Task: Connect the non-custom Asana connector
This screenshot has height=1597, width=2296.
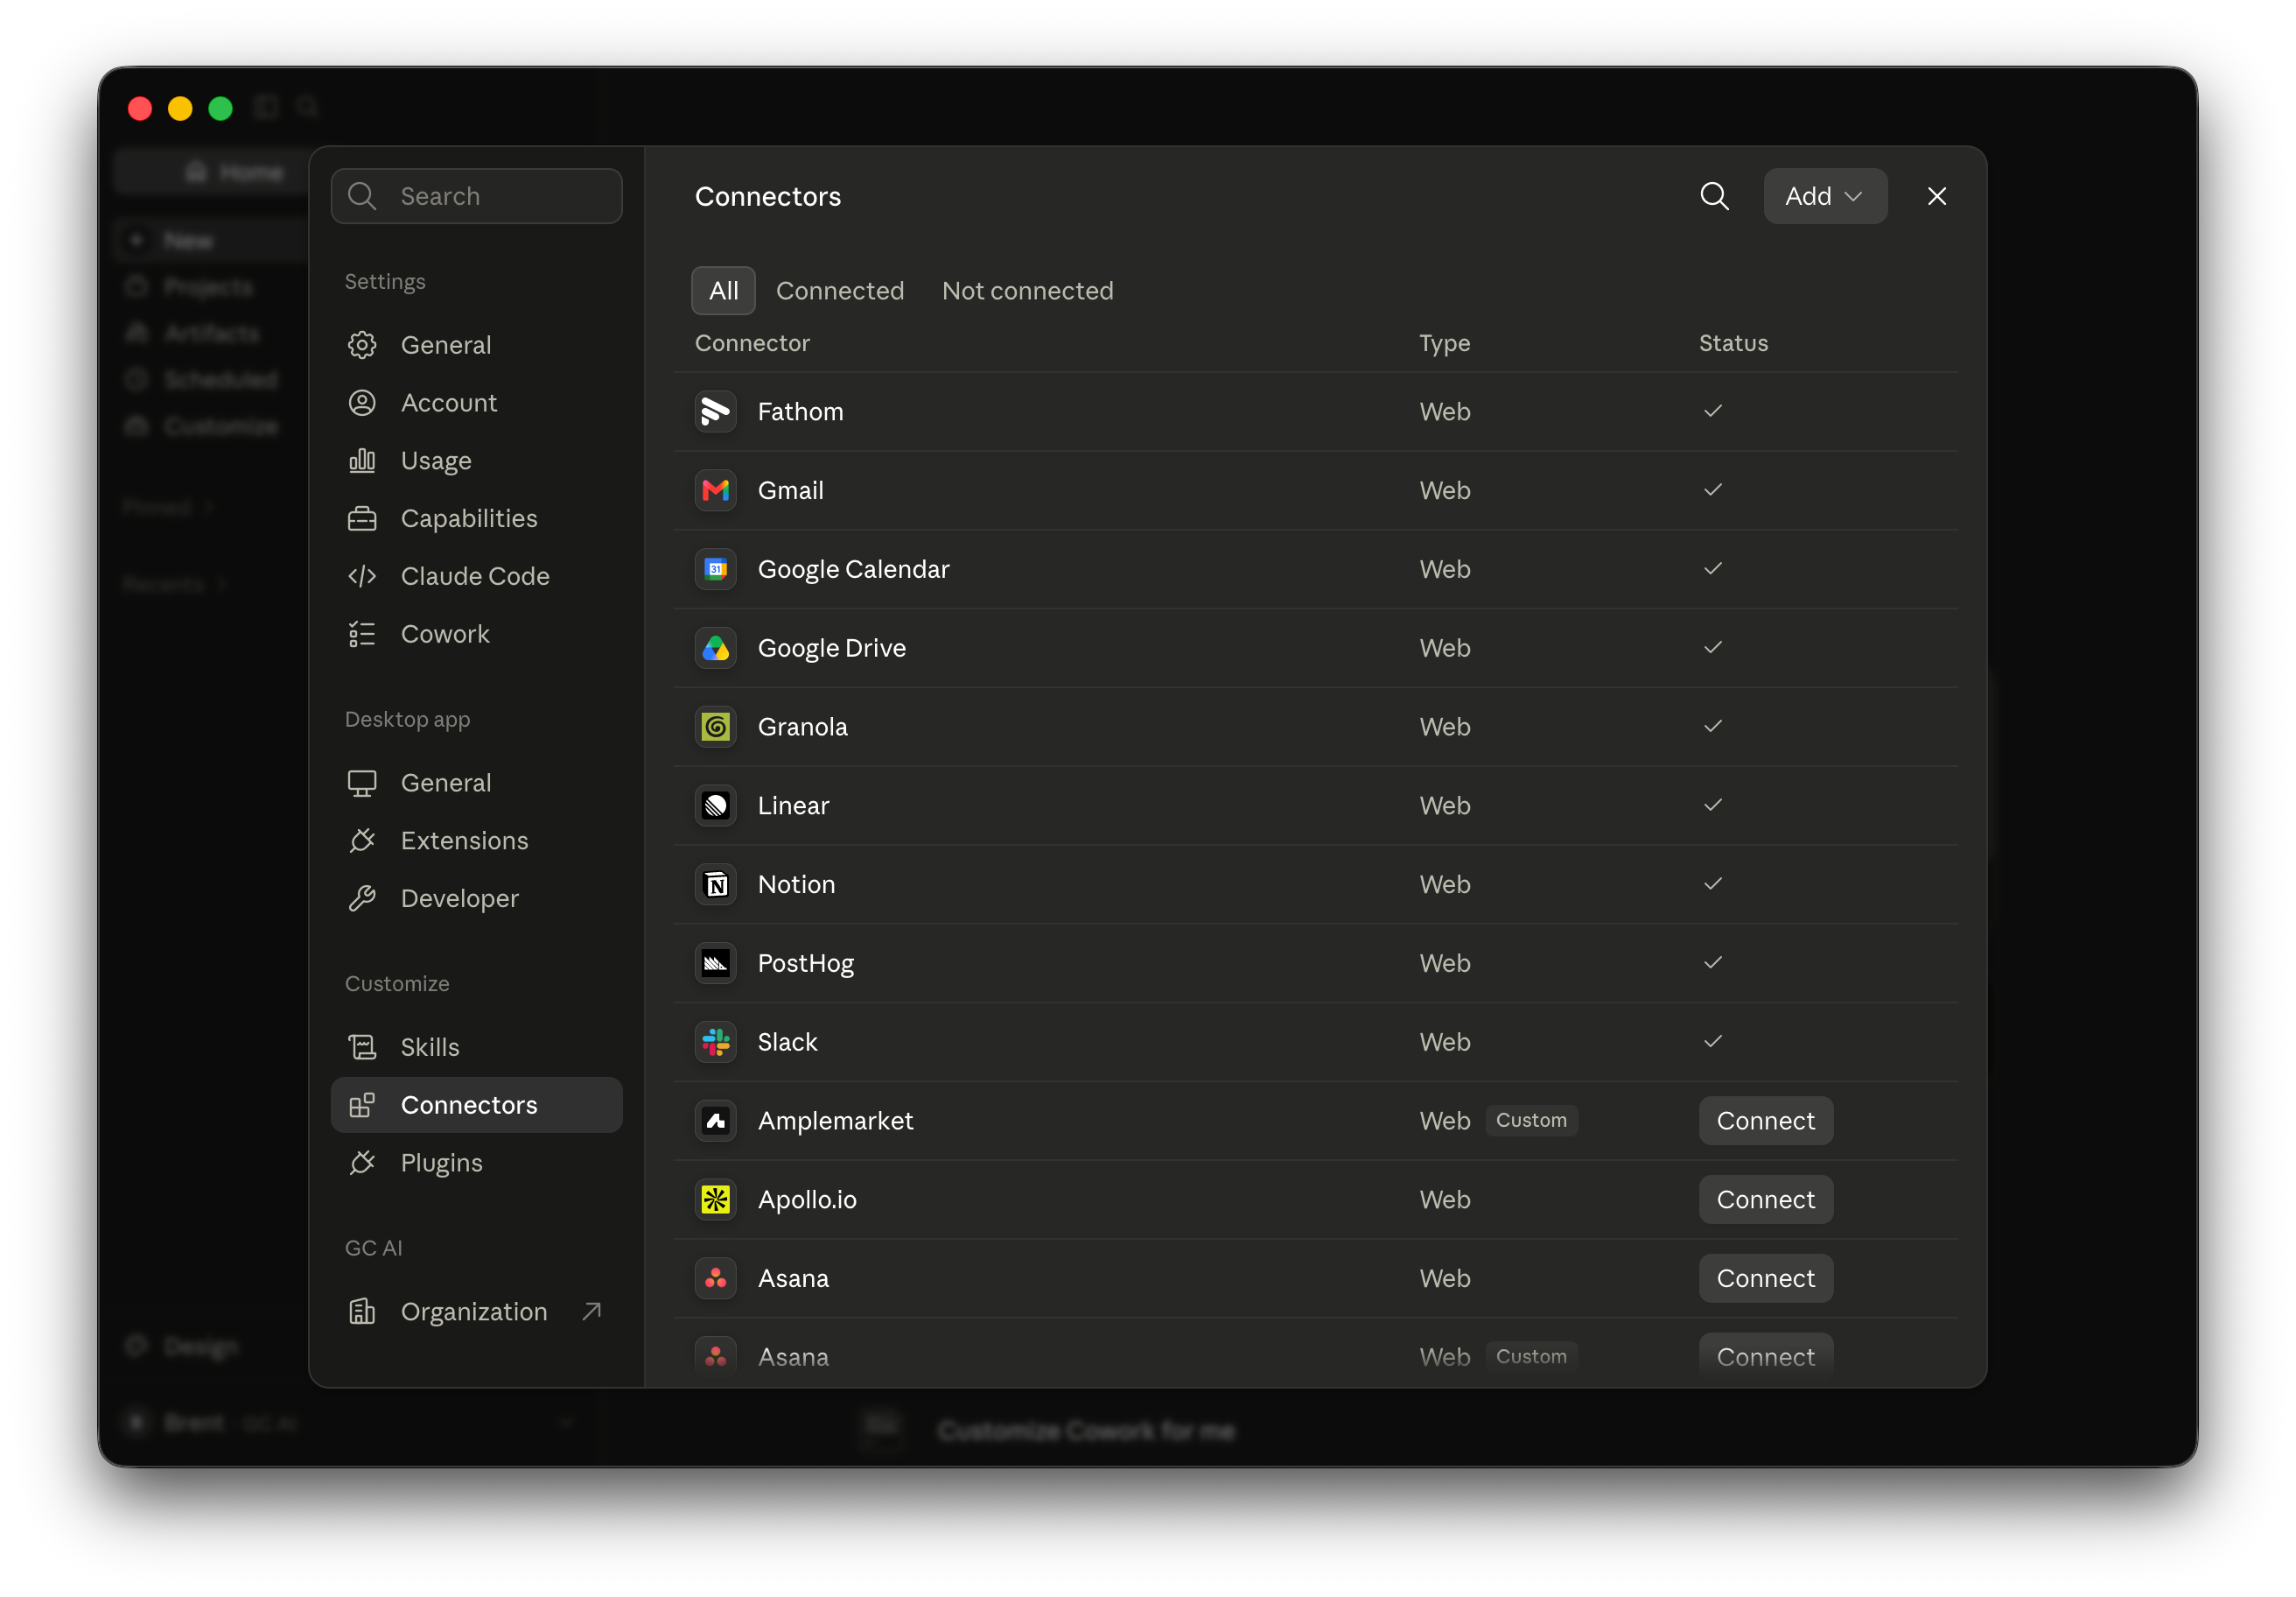Action: (x=1765, y=1279)
